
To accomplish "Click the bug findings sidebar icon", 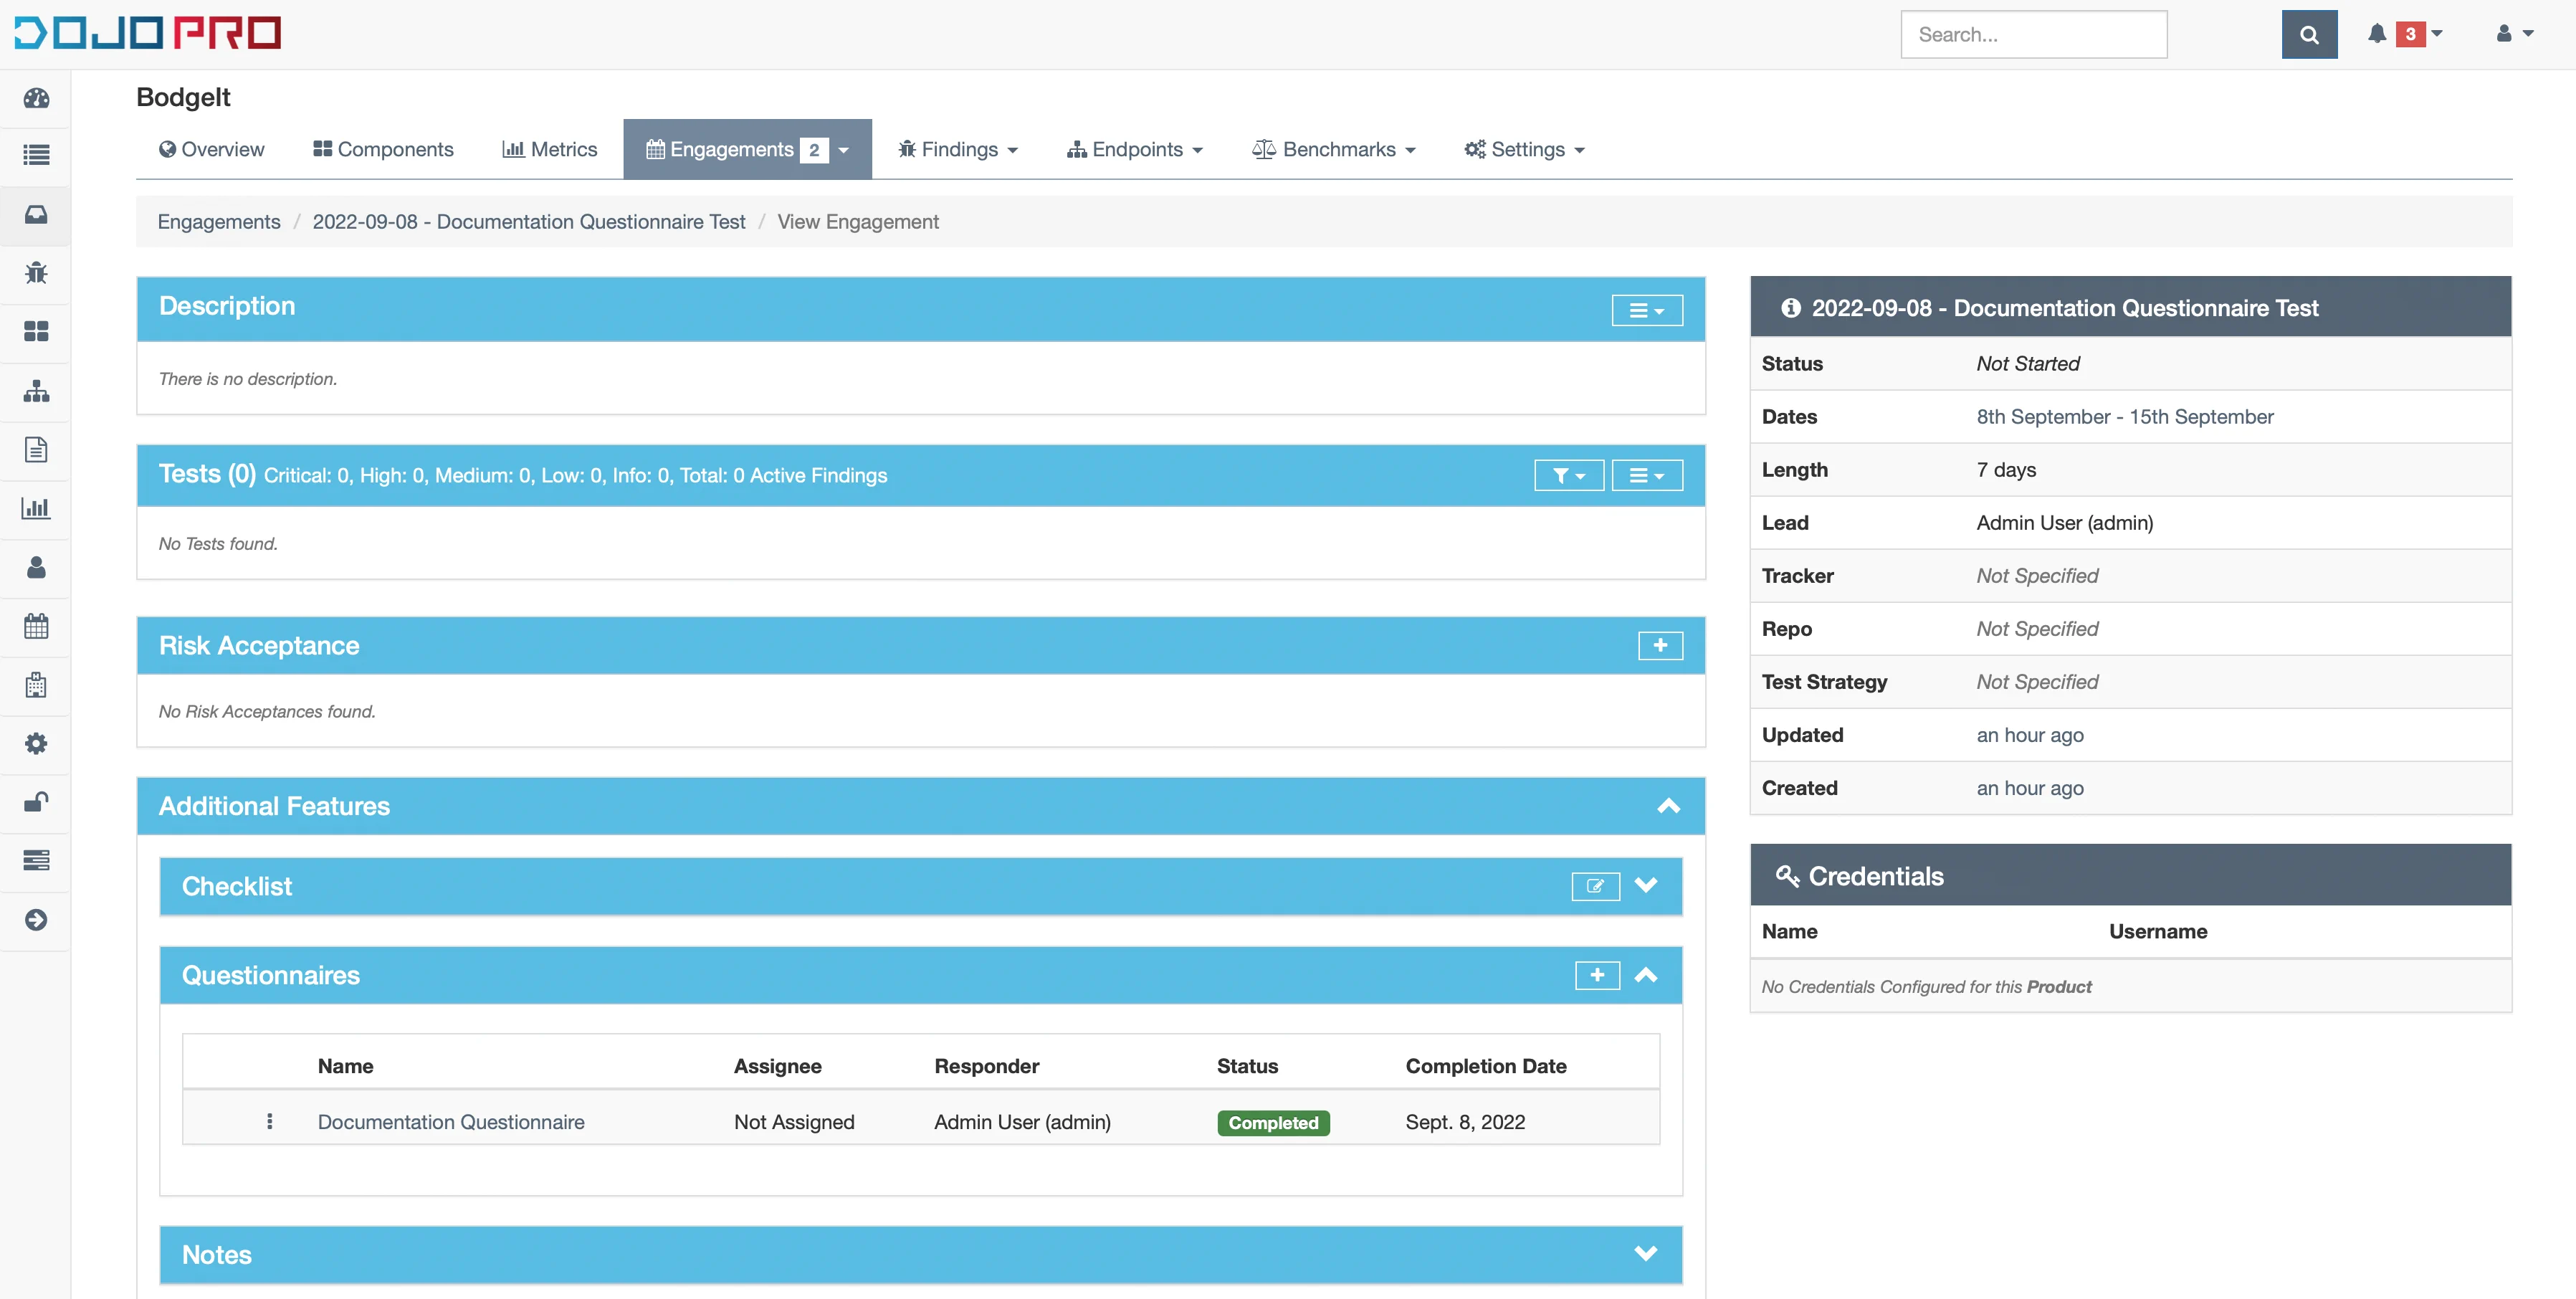I will coord(36,273).
